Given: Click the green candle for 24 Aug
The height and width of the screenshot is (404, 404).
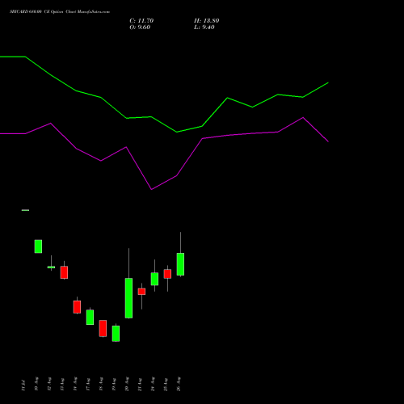Looking at the screenshot, I should pos(154,279).
